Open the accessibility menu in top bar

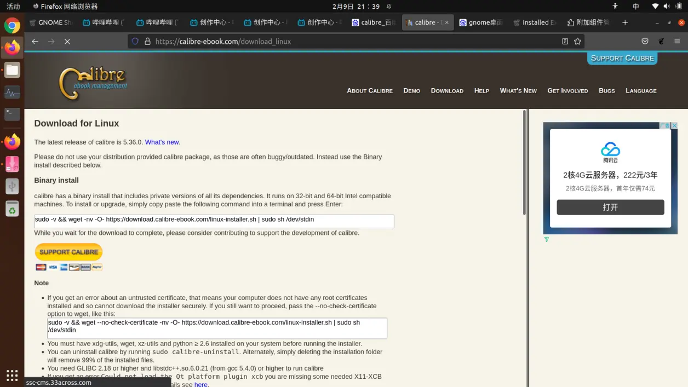click(615, 7)
